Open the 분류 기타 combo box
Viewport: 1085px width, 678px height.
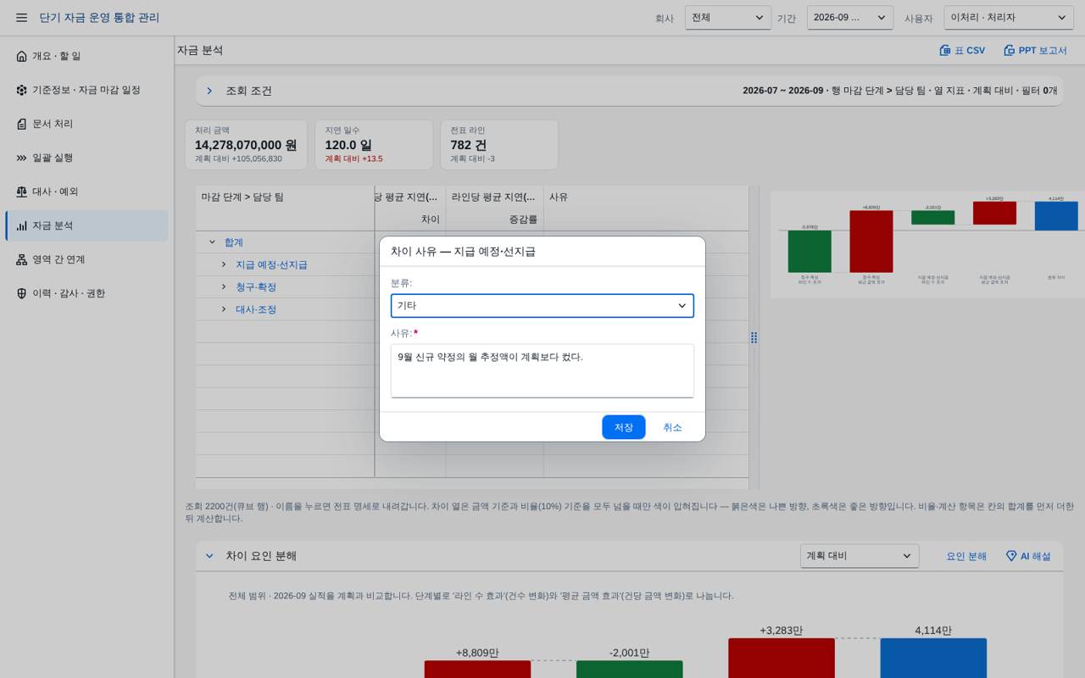(x=542, y=305)
